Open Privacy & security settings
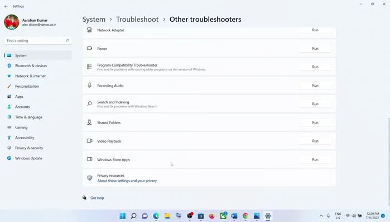 [38, 148]
